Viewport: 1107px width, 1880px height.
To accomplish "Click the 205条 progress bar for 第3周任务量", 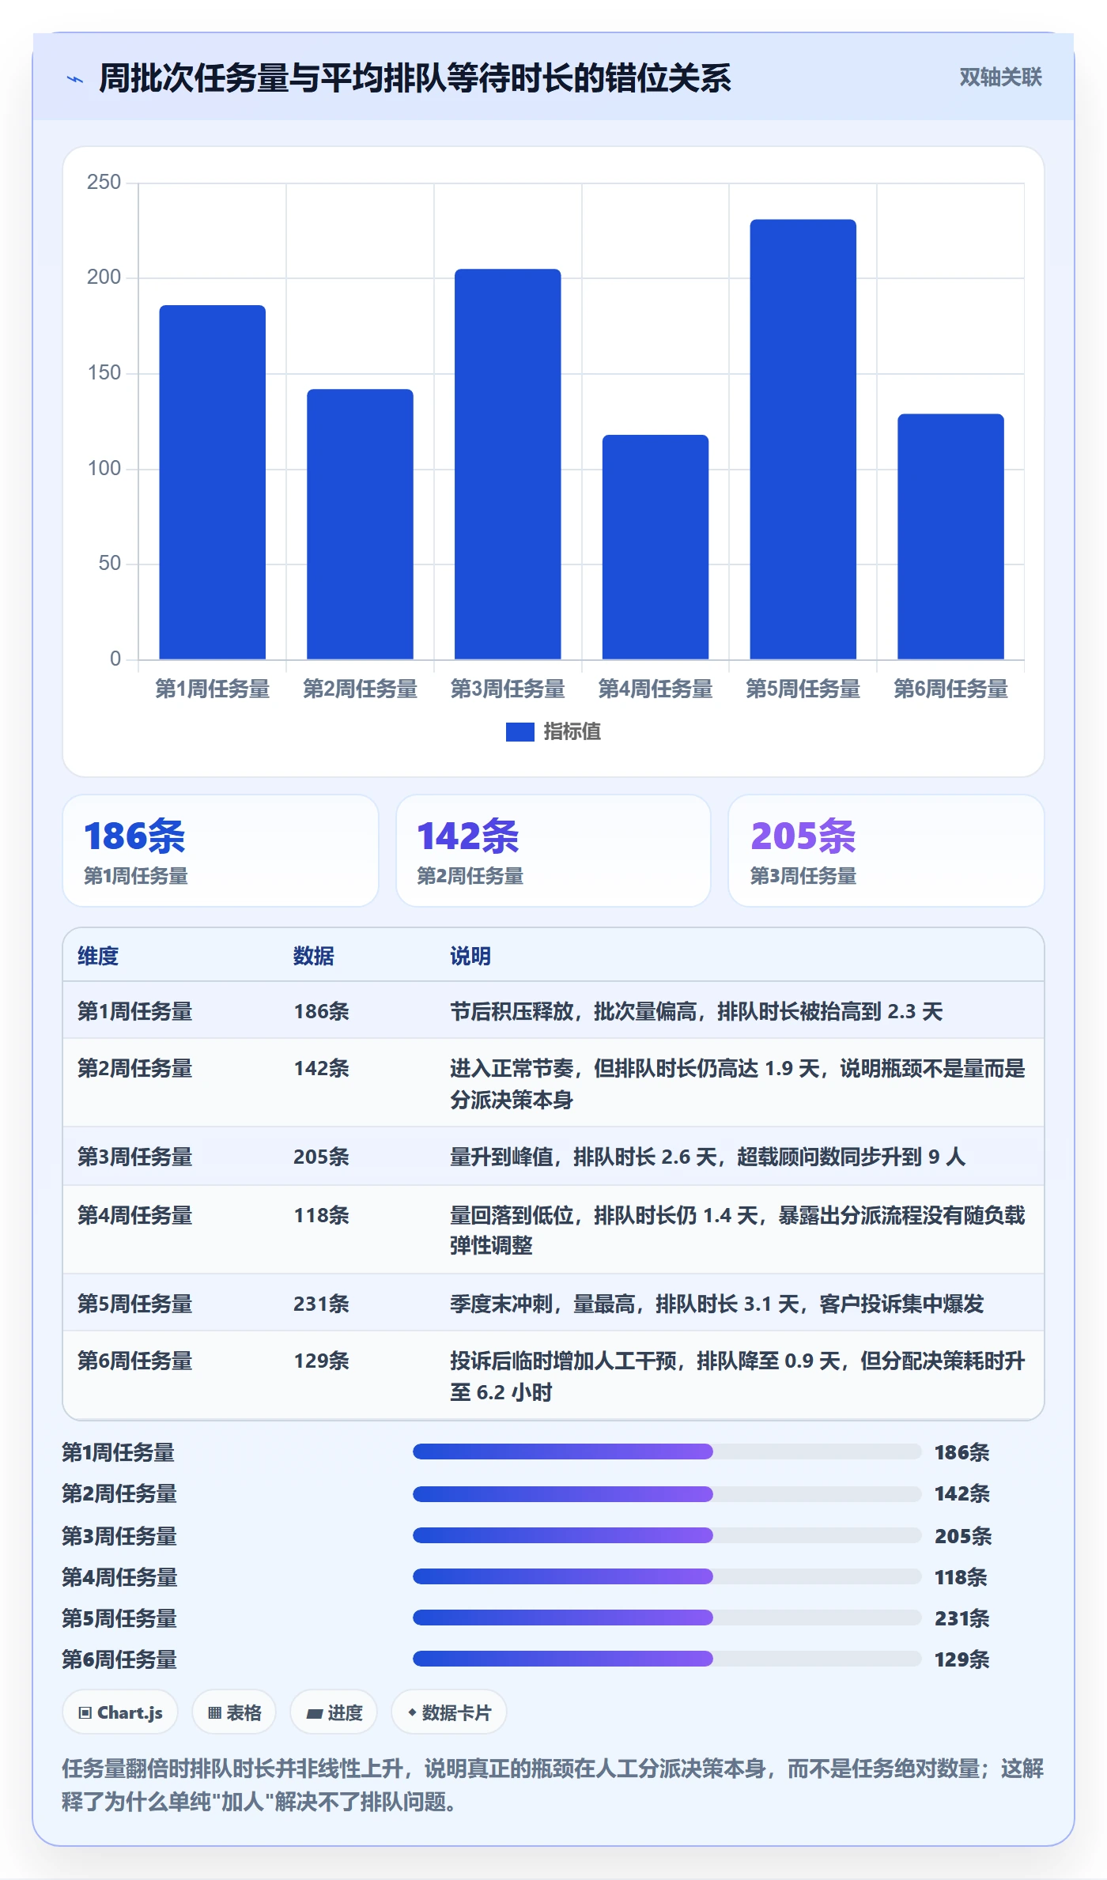I will click(667, 1535).
